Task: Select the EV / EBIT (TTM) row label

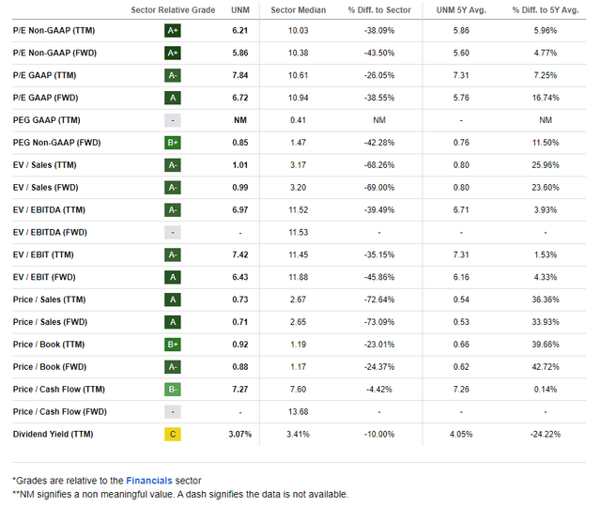Action: (43, 254)
